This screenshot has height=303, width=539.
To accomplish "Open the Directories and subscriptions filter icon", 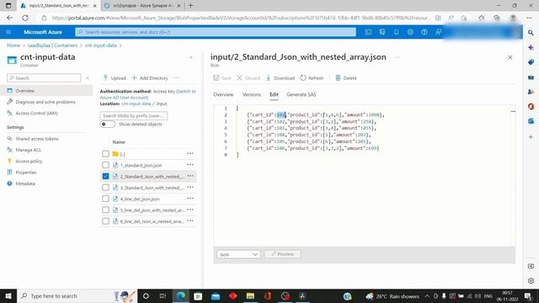I will pyautogui.click(x=382, y=32).
